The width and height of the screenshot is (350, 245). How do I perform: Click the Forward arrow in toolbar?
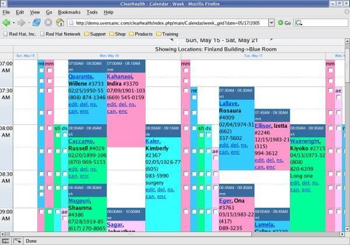(x=22, y=23)
